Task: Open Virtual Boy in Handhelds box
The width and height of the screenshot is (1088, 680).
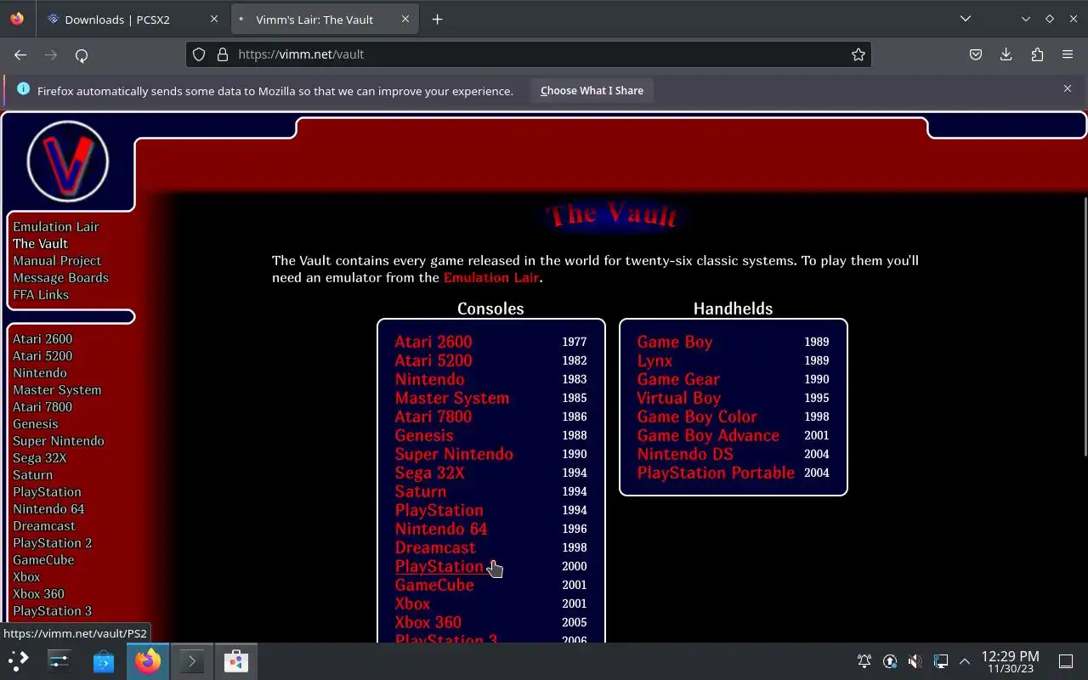Action: [678, 398]
